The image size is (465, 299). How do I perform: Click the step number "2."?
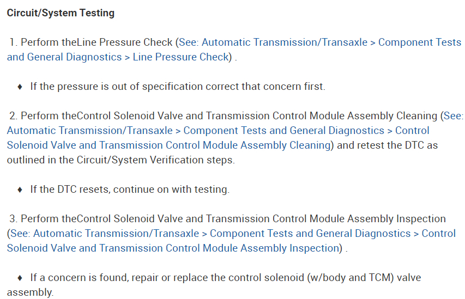tap(14, 116)
